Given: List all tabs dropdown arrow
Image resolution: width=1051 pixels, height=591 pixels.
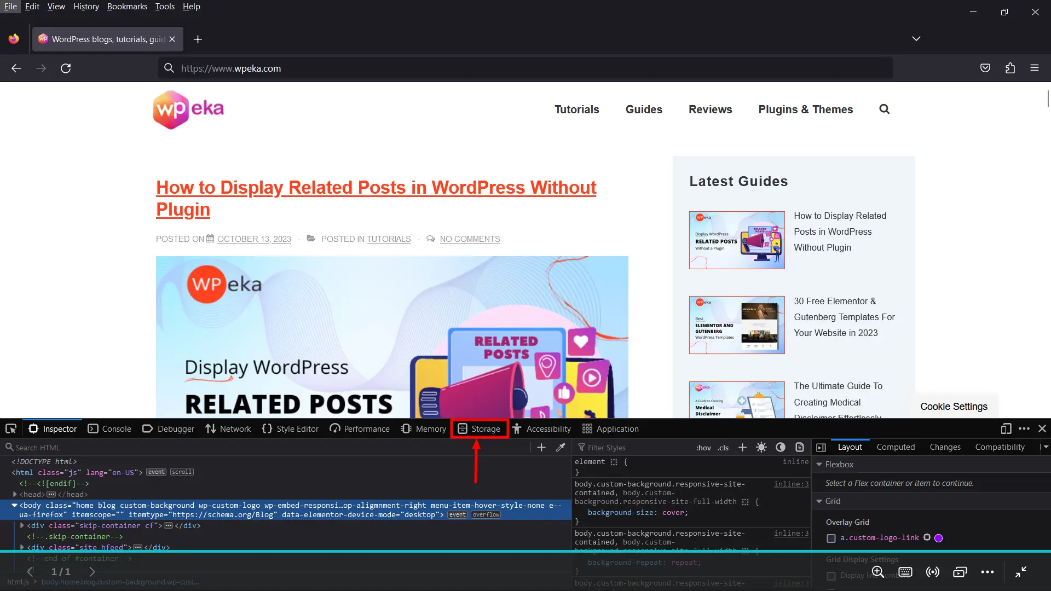Looking at the screenshot, I should point(916,39).
